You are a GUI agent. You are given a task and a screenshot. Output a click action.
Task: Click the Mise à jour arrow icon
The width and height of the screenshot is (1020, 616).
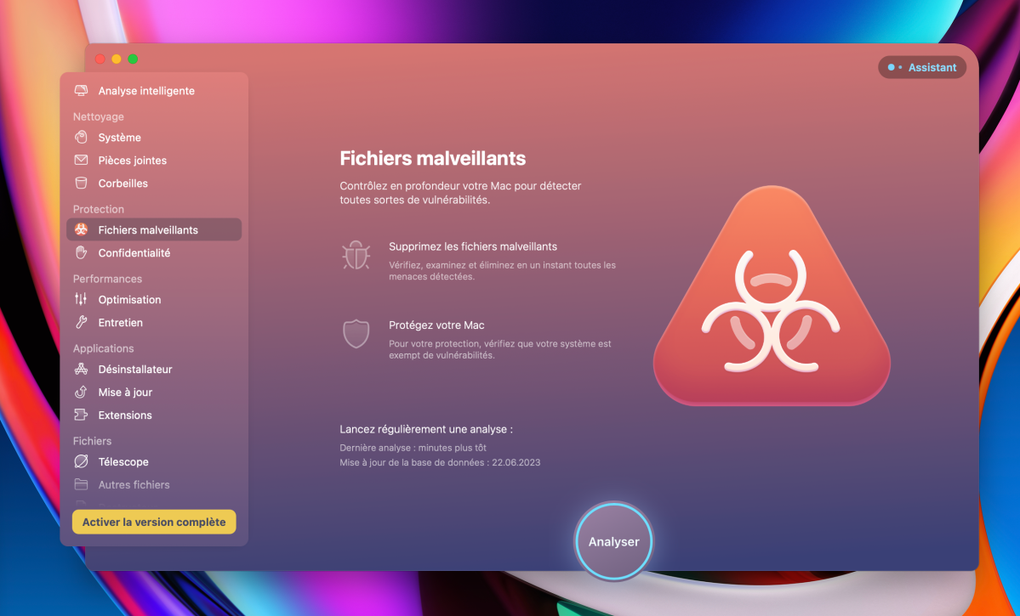click(82, 392)
